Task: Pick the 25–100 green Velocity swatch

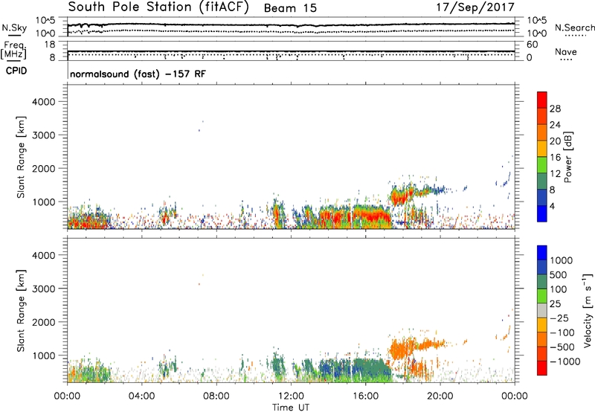Action: tap(542, 297)
